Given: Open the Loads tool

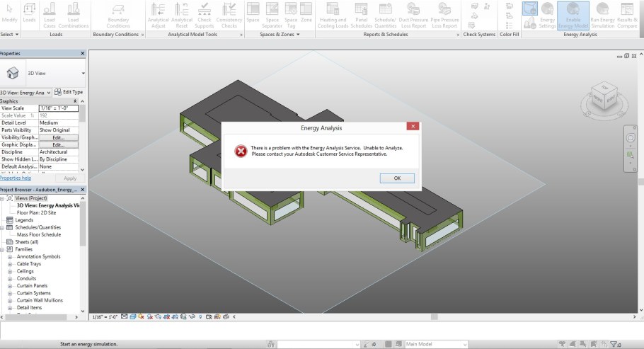Looking at the screenshot, I should 29,14.
